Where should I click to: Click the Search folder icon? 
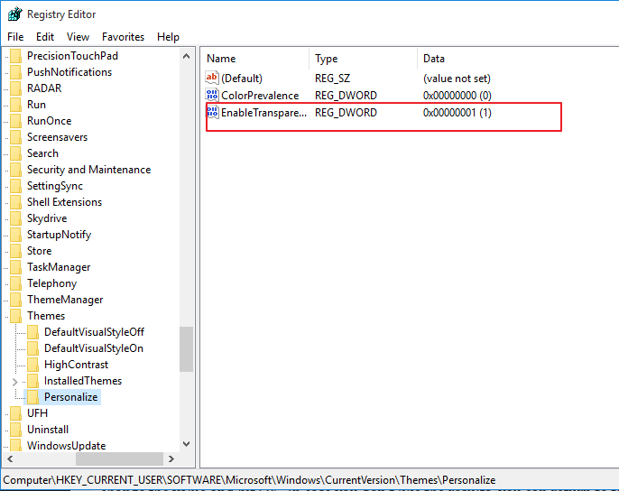16,153
